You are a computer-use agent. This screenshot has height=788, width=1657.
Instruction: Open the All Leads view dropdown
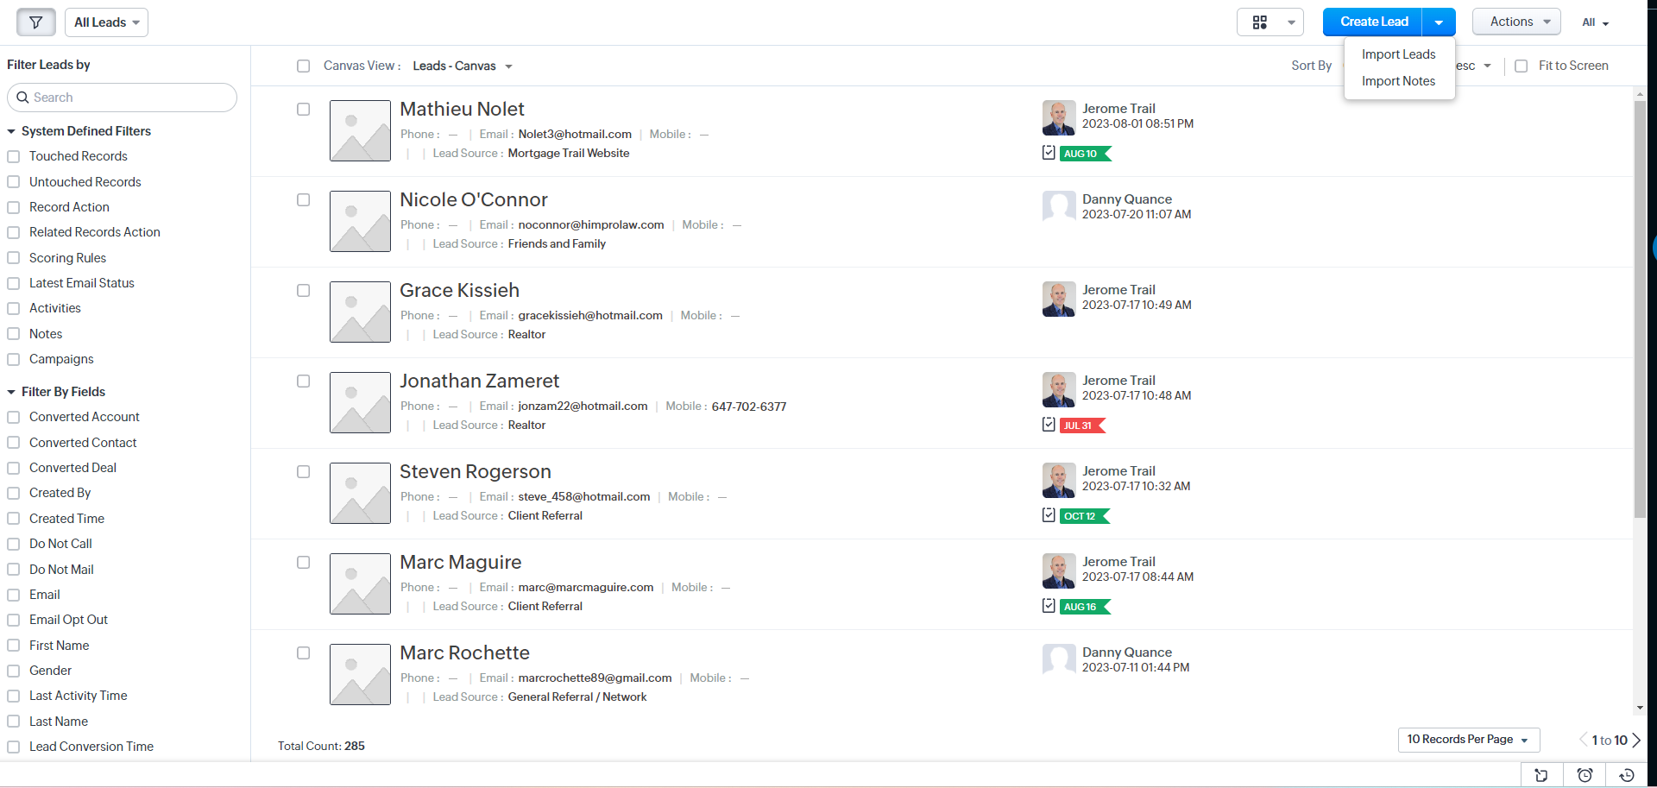click(106, 22)
